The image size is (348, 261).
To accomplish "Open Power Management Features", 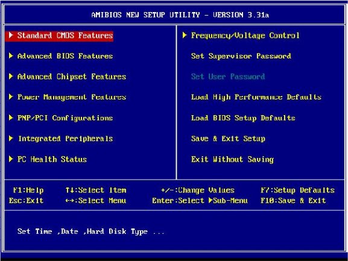I will click(x=72, y=97).
